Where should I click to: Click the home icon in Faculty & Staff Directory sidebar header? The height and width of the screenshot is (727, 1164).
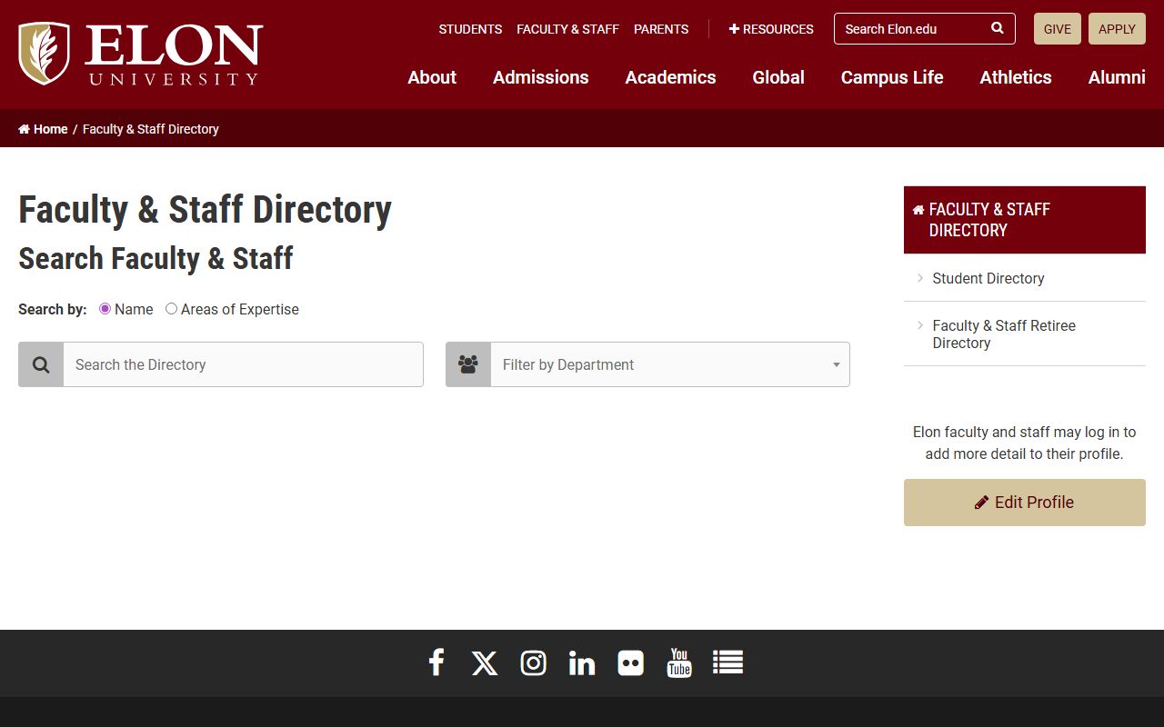918,210
